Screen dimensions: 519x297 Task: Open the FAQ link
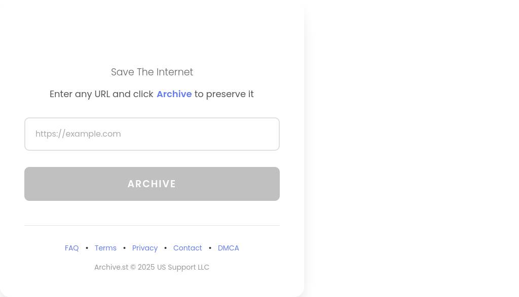click(x=72, y=248)
